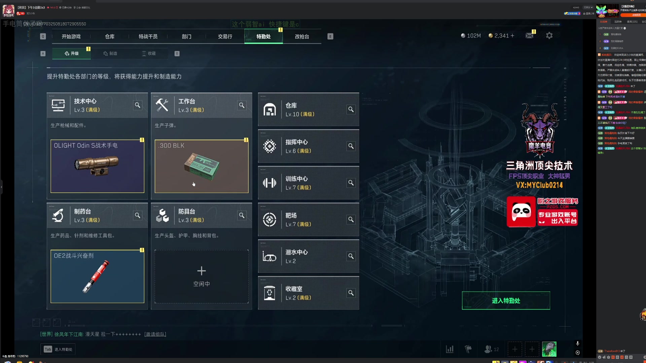
Task: Open the 改枪台 tab
Action: click(x=302, y=37)
